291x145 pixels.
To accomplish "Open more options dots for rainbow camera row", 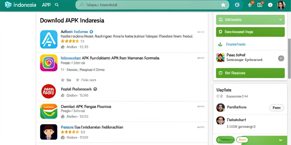I will point(201,58).
